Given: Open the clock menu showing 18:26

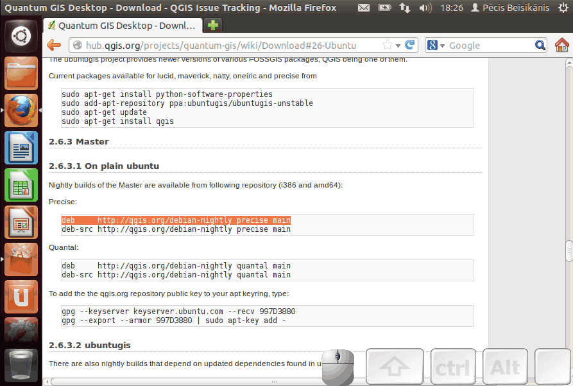Looking at the screenshot, I should 452,8.
